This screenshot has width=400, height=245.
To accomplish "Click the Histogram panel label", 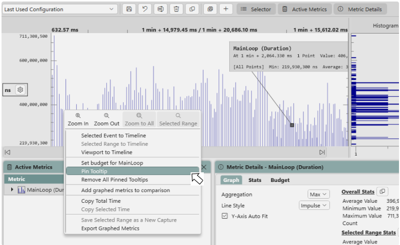I will (385, 25).
